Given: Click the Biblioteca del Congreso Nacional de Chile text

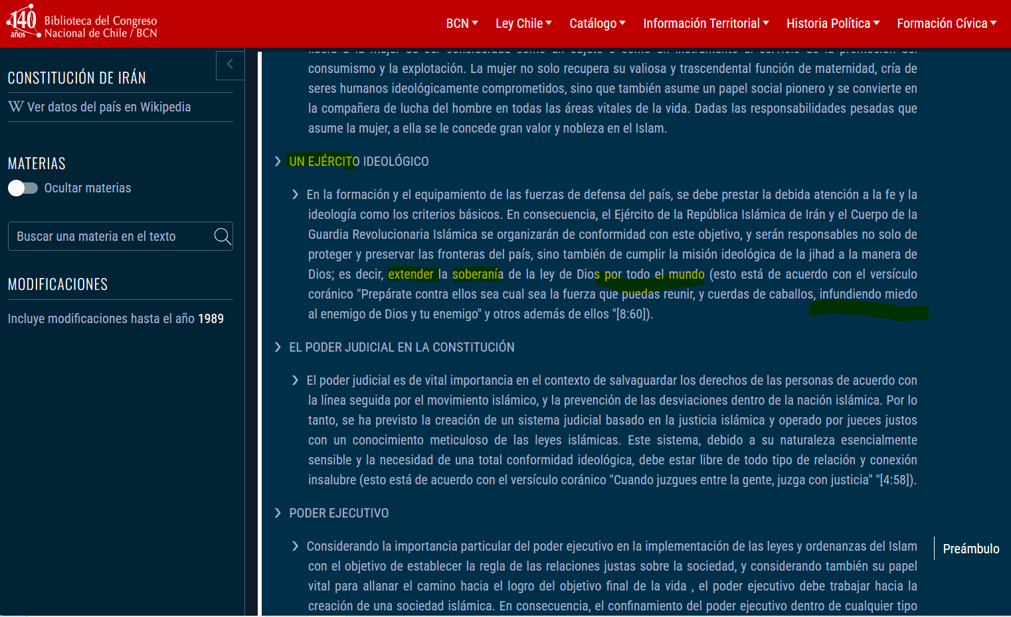Looking at the screenshot, I should click(100, 27).
